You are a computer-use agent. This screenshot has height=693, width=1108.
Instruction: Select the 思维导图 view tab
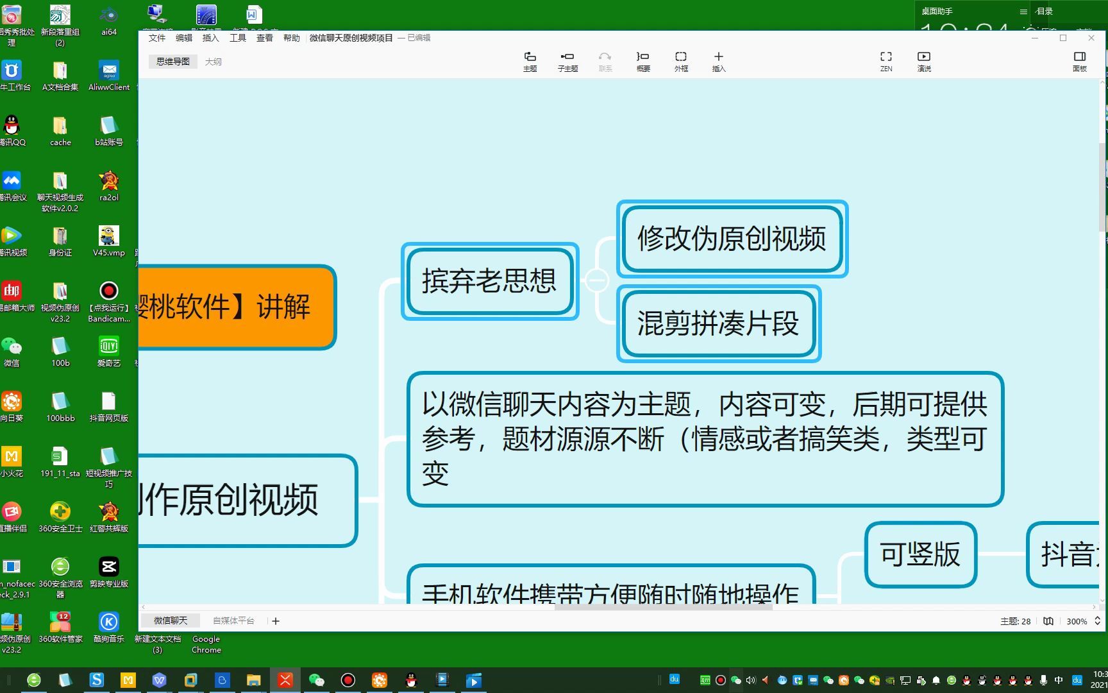click(173, 62)
